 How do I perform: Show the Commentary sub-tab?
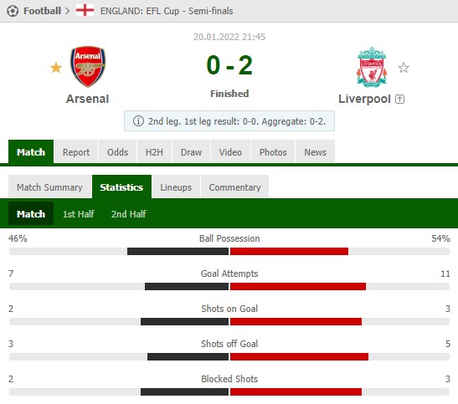(234, 187)
